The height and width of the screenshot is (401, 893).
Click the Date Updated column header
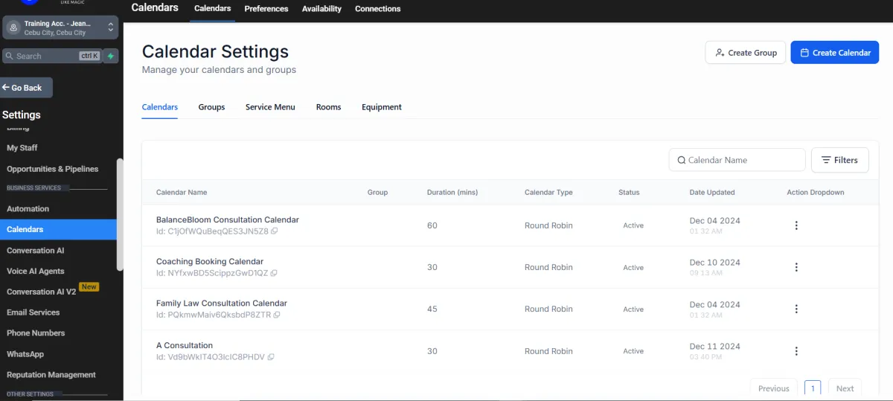(712, 193)
